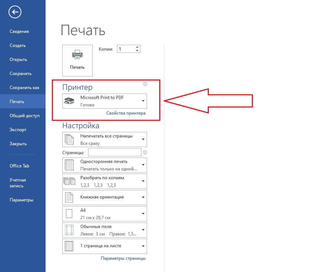This screenshot has height=272, width=317.
Task: Expand the 1 страница на листе dropdown
Action: click(x=143, y=246)
